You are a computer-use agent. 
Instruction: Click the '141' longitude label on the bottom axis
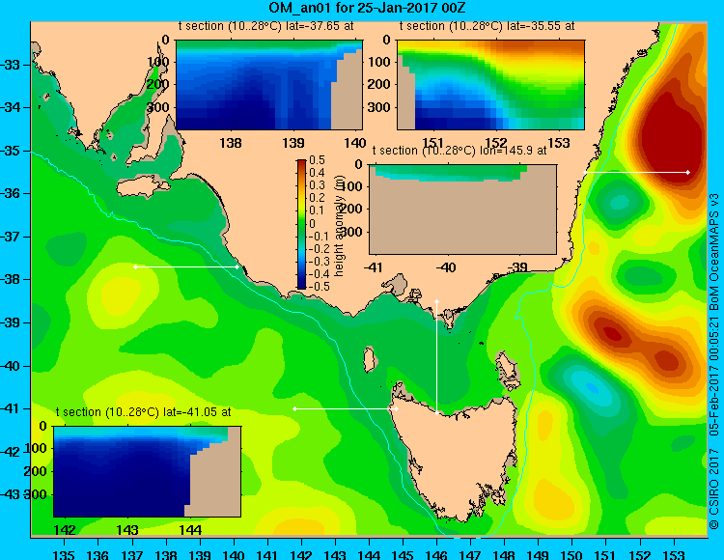pos(267,555)
